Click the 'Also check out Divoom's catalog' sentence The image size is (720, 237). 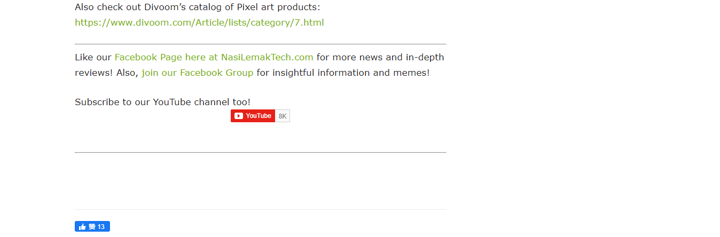point(197,7)
